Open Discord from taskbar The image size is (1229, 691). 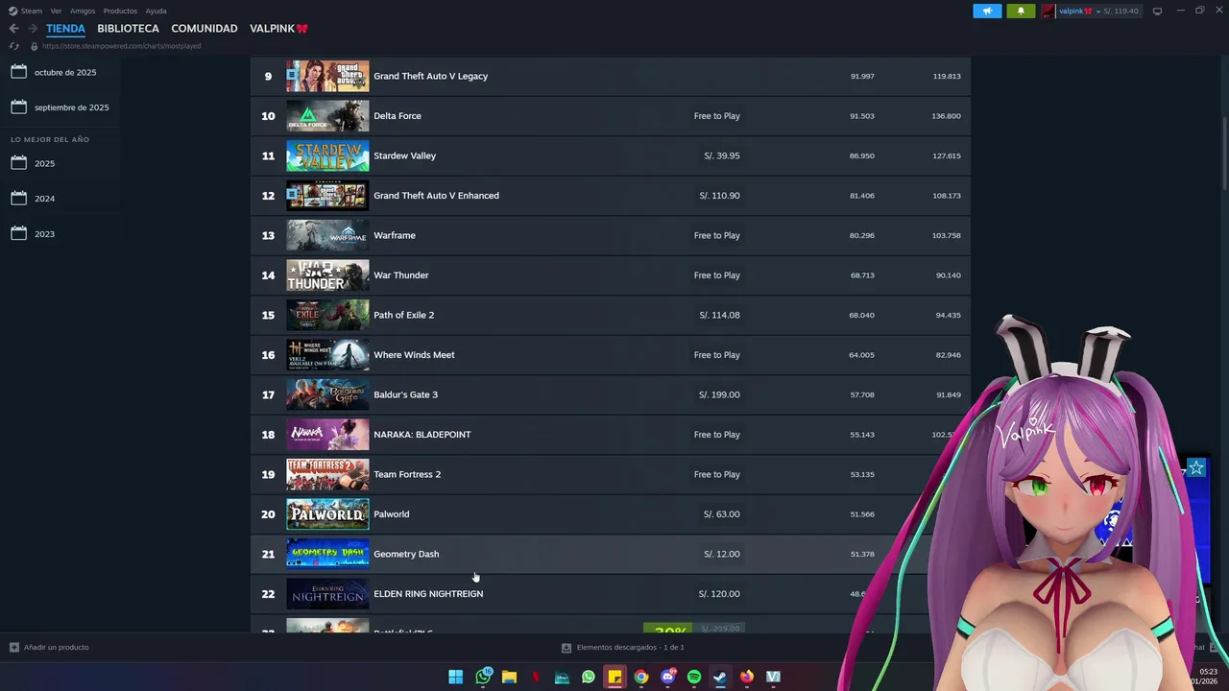point(667,677)
